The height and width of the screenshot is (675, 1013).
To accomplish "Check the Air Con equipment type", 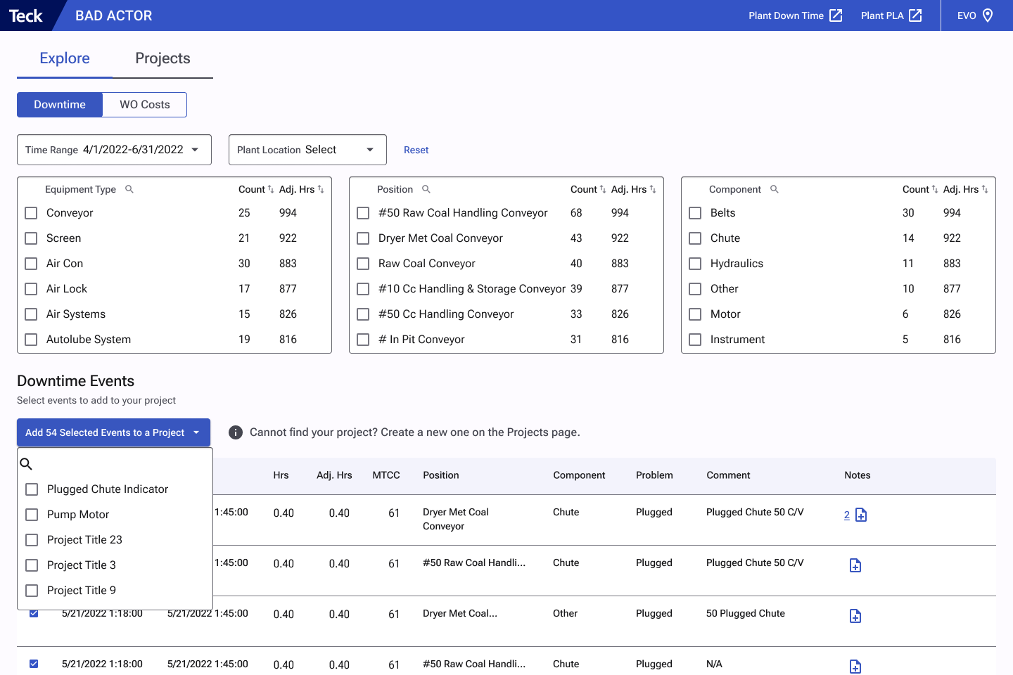I will 31,264.
